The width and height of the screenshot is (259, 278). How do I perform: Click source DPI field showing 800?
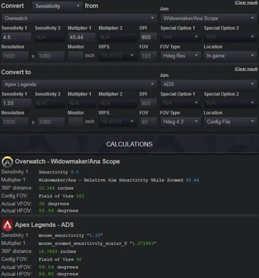148,37
